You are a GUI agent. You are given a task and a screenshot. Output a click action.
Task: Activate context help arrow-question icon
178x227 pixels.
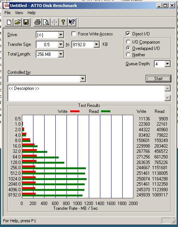pos(72,22)
